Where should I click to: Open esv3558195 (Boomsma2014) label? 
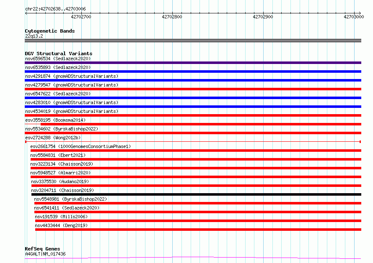click(55, 120)
